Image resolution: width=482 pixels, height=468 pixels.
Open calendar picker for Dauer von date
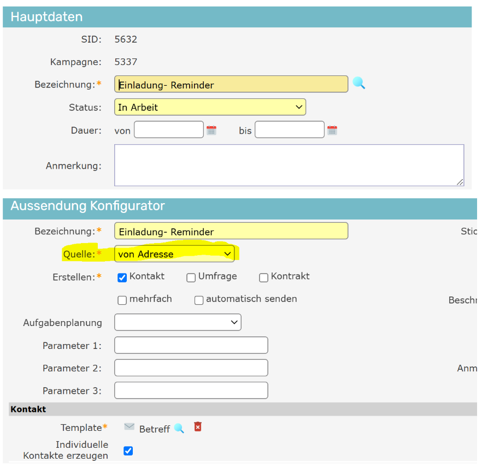point(211,131)
